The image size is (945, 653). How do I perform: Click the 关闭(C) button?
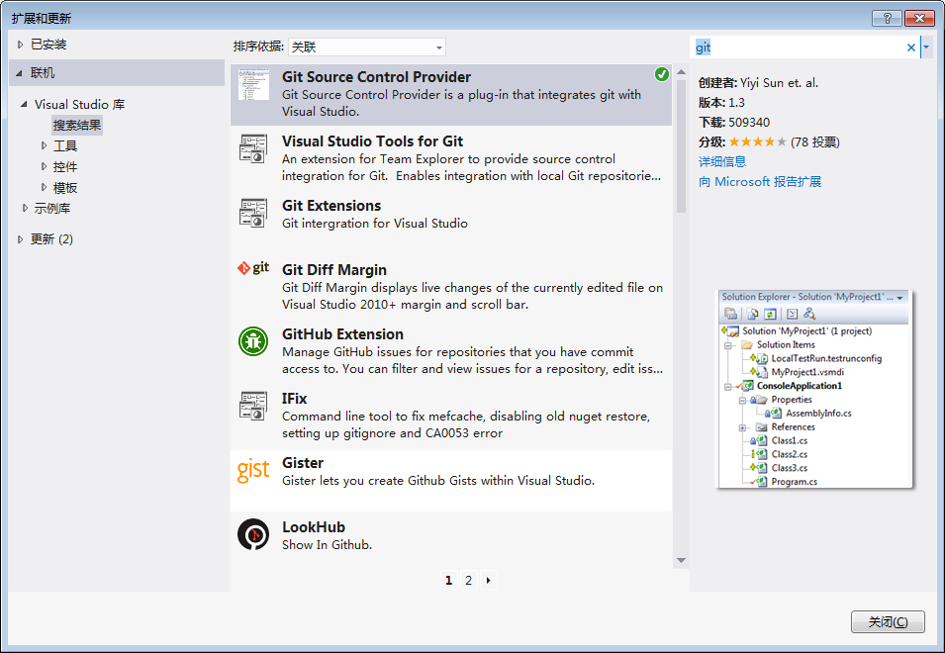pyautogui.click(x=888, y=621)
